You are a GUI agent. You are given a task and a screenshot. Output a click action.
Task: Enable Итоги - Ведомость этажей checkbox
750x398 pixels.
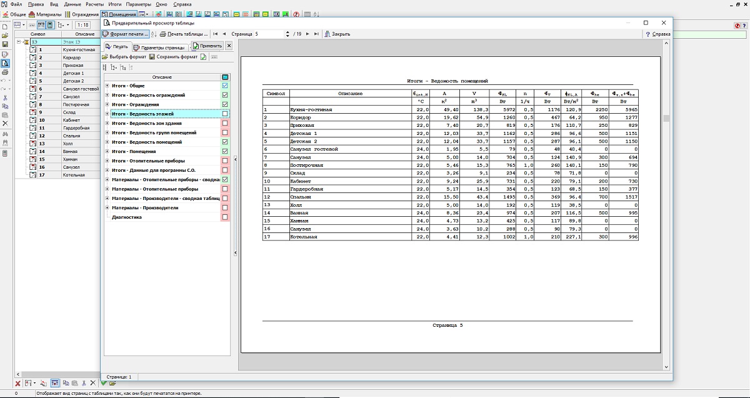[225, 114]
